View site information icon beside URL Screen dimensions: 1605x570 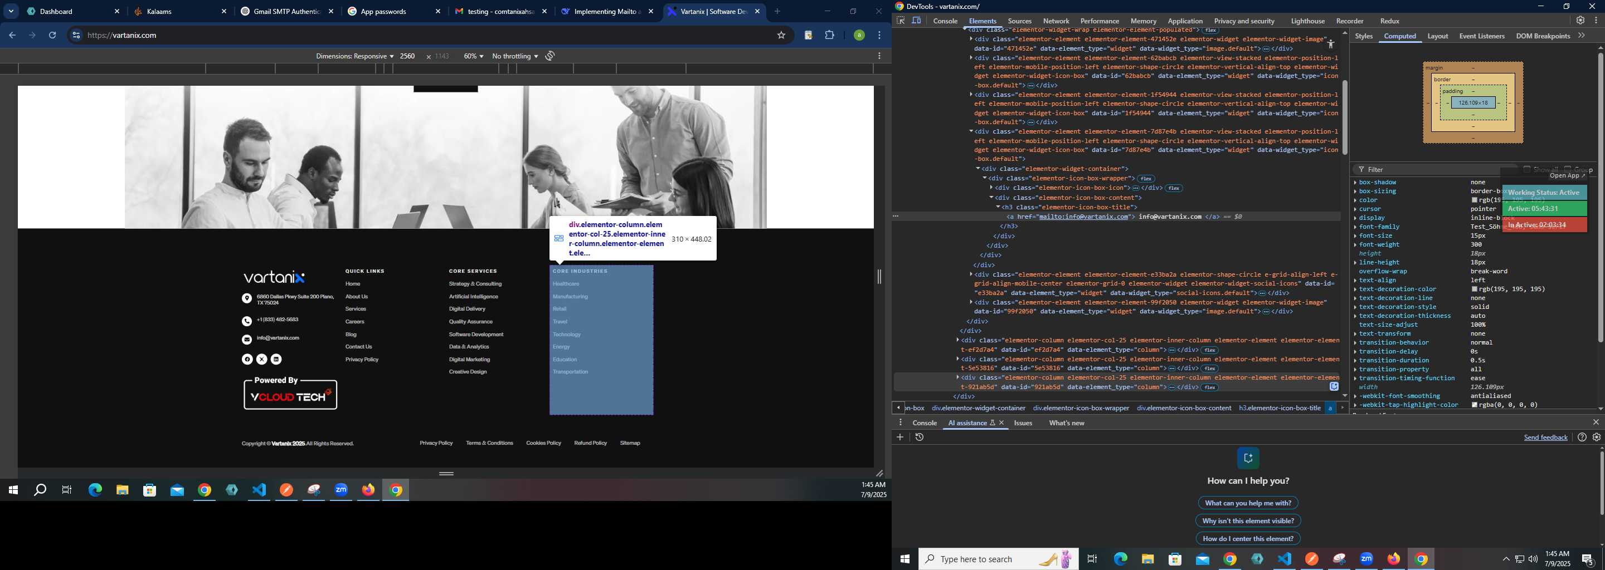[75, 36]
